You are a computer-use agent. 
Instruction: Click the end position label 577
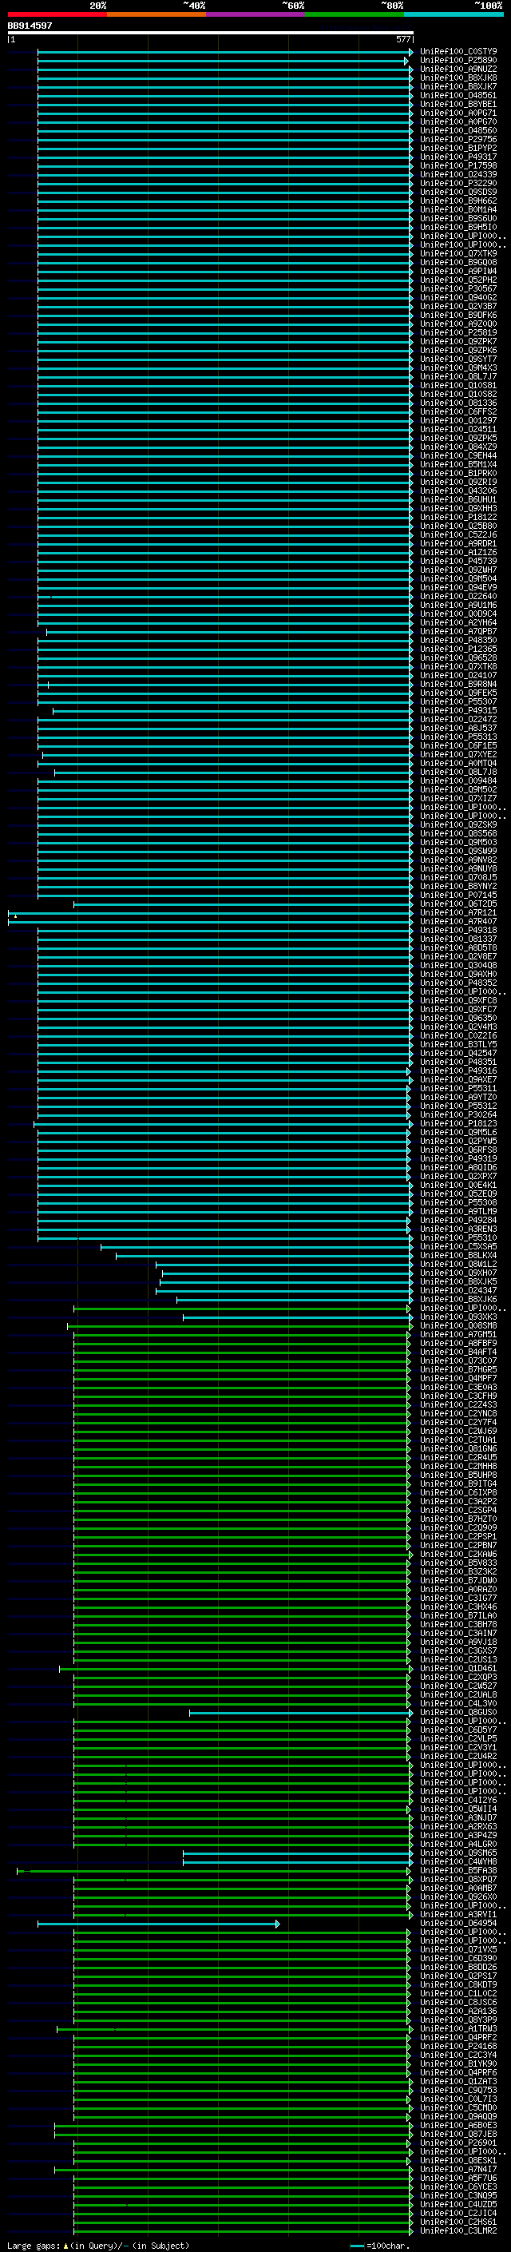pyautogui.click(x=402, y=39)
